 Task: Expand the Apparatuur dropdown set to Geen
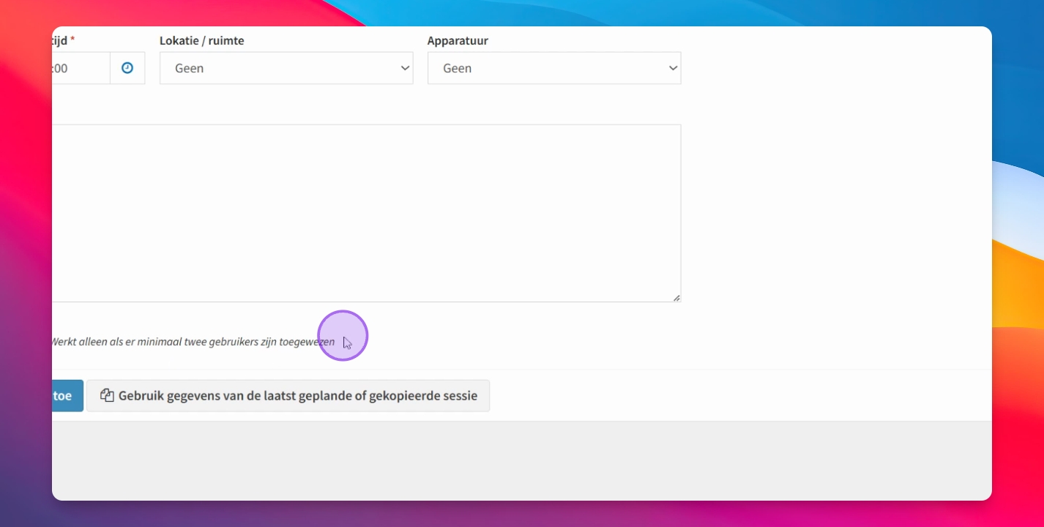click(x=554, y=68)
